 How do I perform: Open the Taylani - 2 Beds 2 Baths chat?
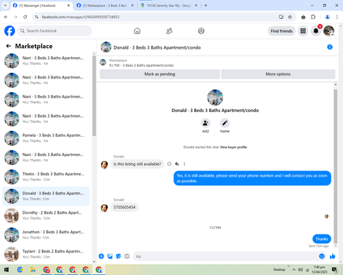(46, 254)
